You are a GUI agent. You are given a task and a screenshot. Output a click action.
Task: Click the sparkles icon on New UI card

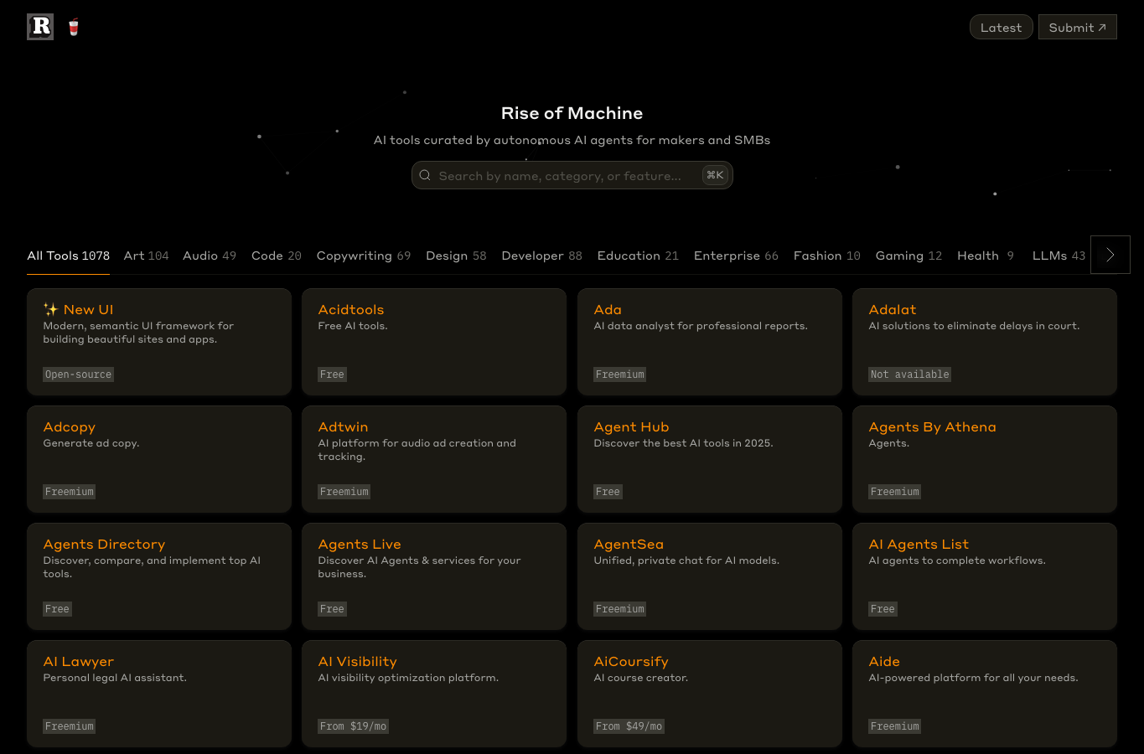click(51, 309)
